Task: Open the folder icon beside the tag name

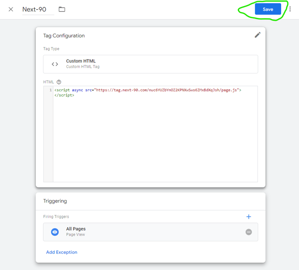Action: pos(62,9)
